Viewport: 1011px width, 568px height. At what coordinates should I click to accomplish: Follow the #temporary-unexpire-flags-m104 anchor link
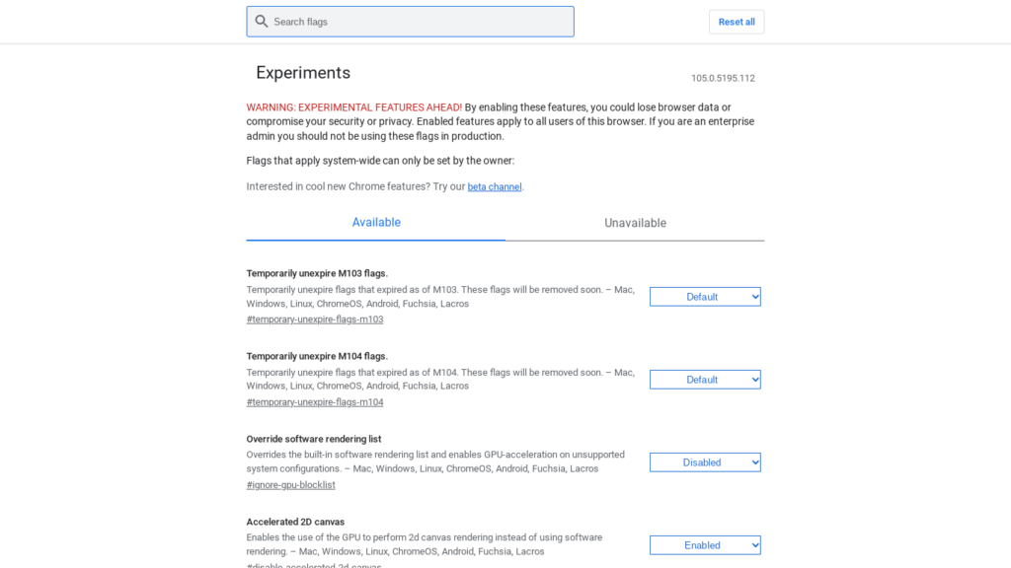315,402
